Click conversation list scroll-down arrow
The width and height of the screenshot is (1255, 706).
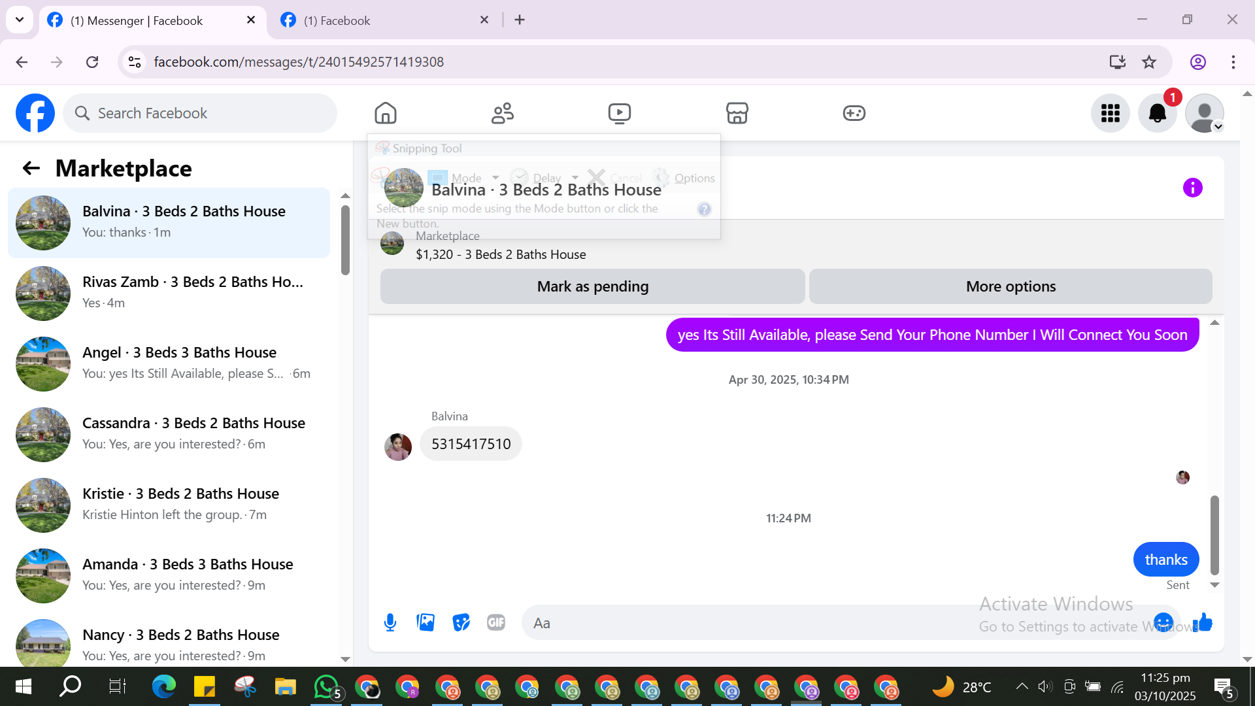345,660
